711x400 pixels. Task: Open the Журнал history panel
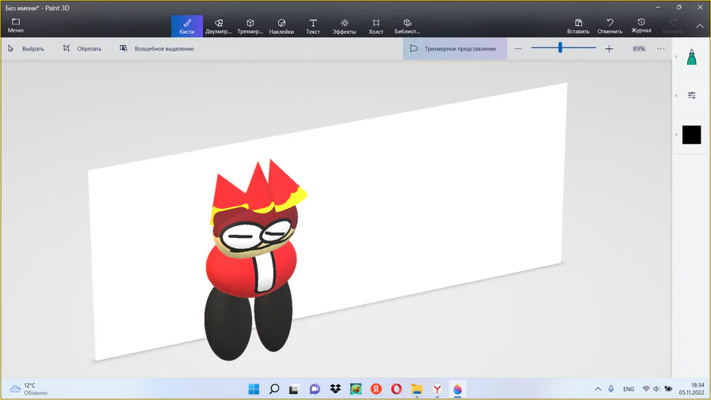[641, 26]
